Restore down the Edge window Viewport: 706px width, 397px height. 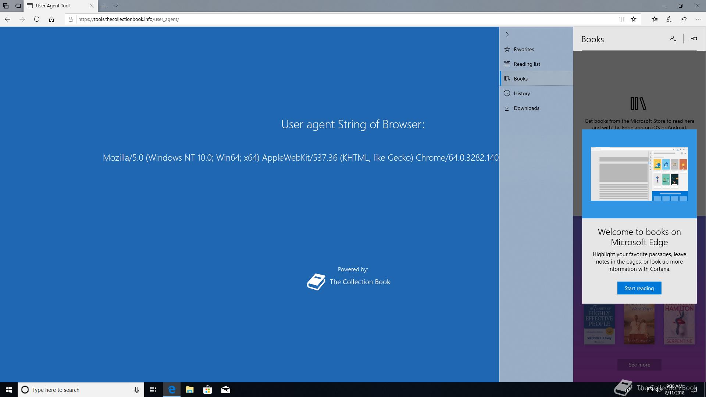pos(681,6)
